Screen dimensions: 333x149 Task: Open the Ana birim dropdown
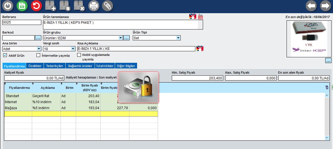pyautogui.click(x=39, y=49)
